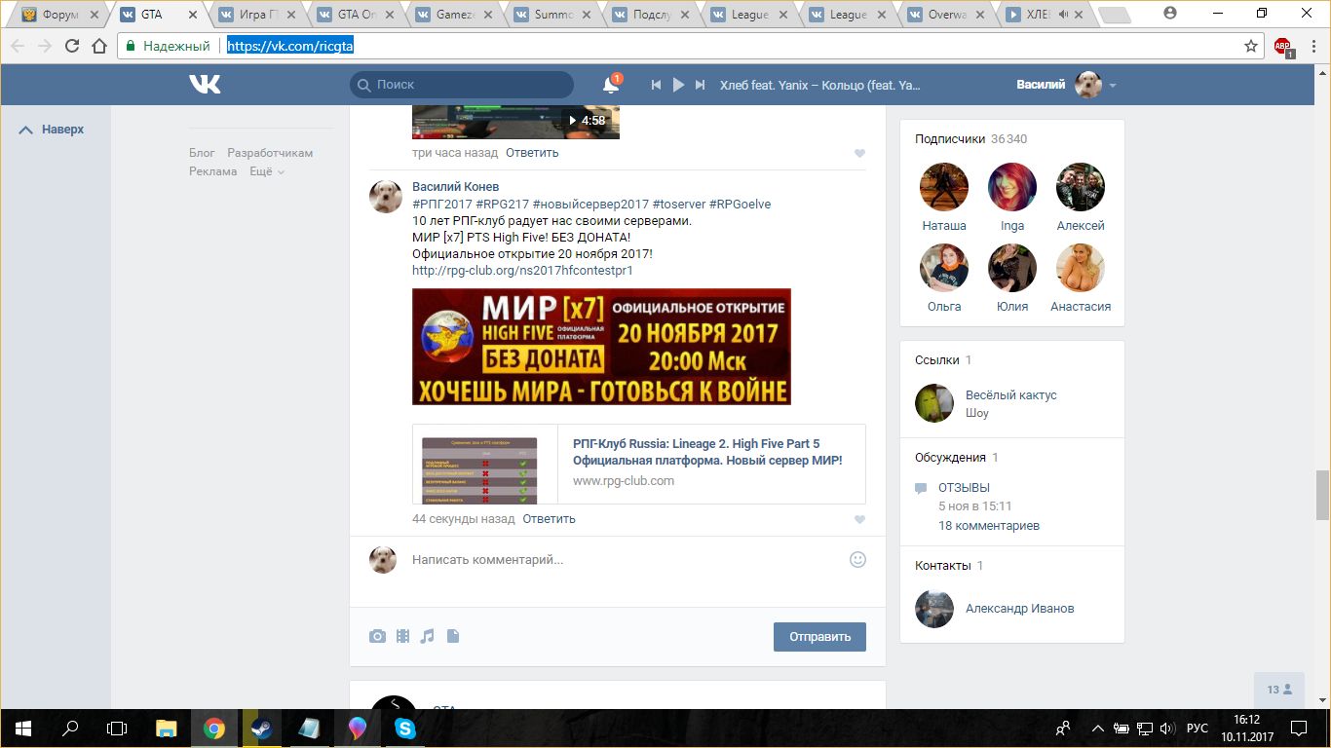Focus the VK search field Поиск
Image resolution: width=1331 pixels, height=748 pixels.
click(x=462, y=85)
